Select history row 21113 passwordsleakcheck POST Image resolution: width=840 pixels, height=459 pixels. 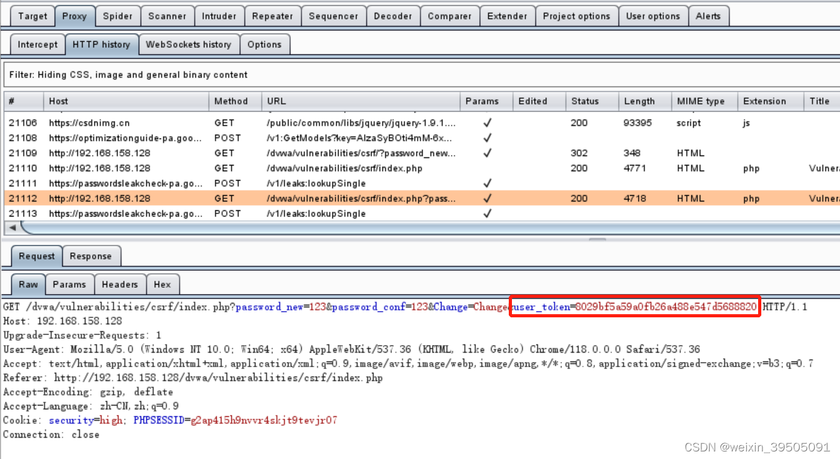pyautogui.click(x=421, y=213)
